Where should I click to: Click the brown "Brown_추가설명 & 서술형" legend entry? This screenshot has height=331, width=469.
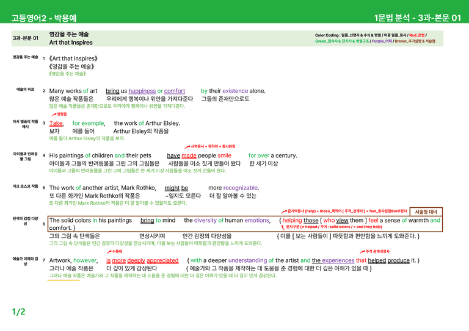coord(415,41)
